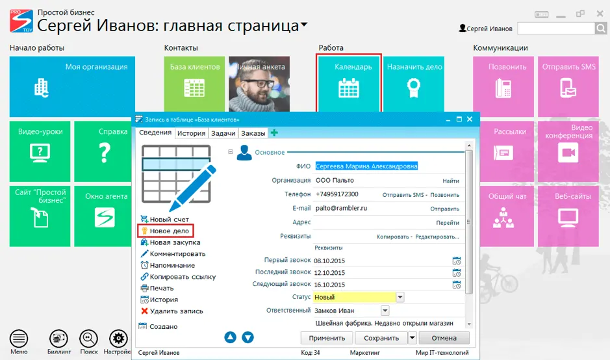
Task: Open the Справка help tile
Action: tap(103, 151)
